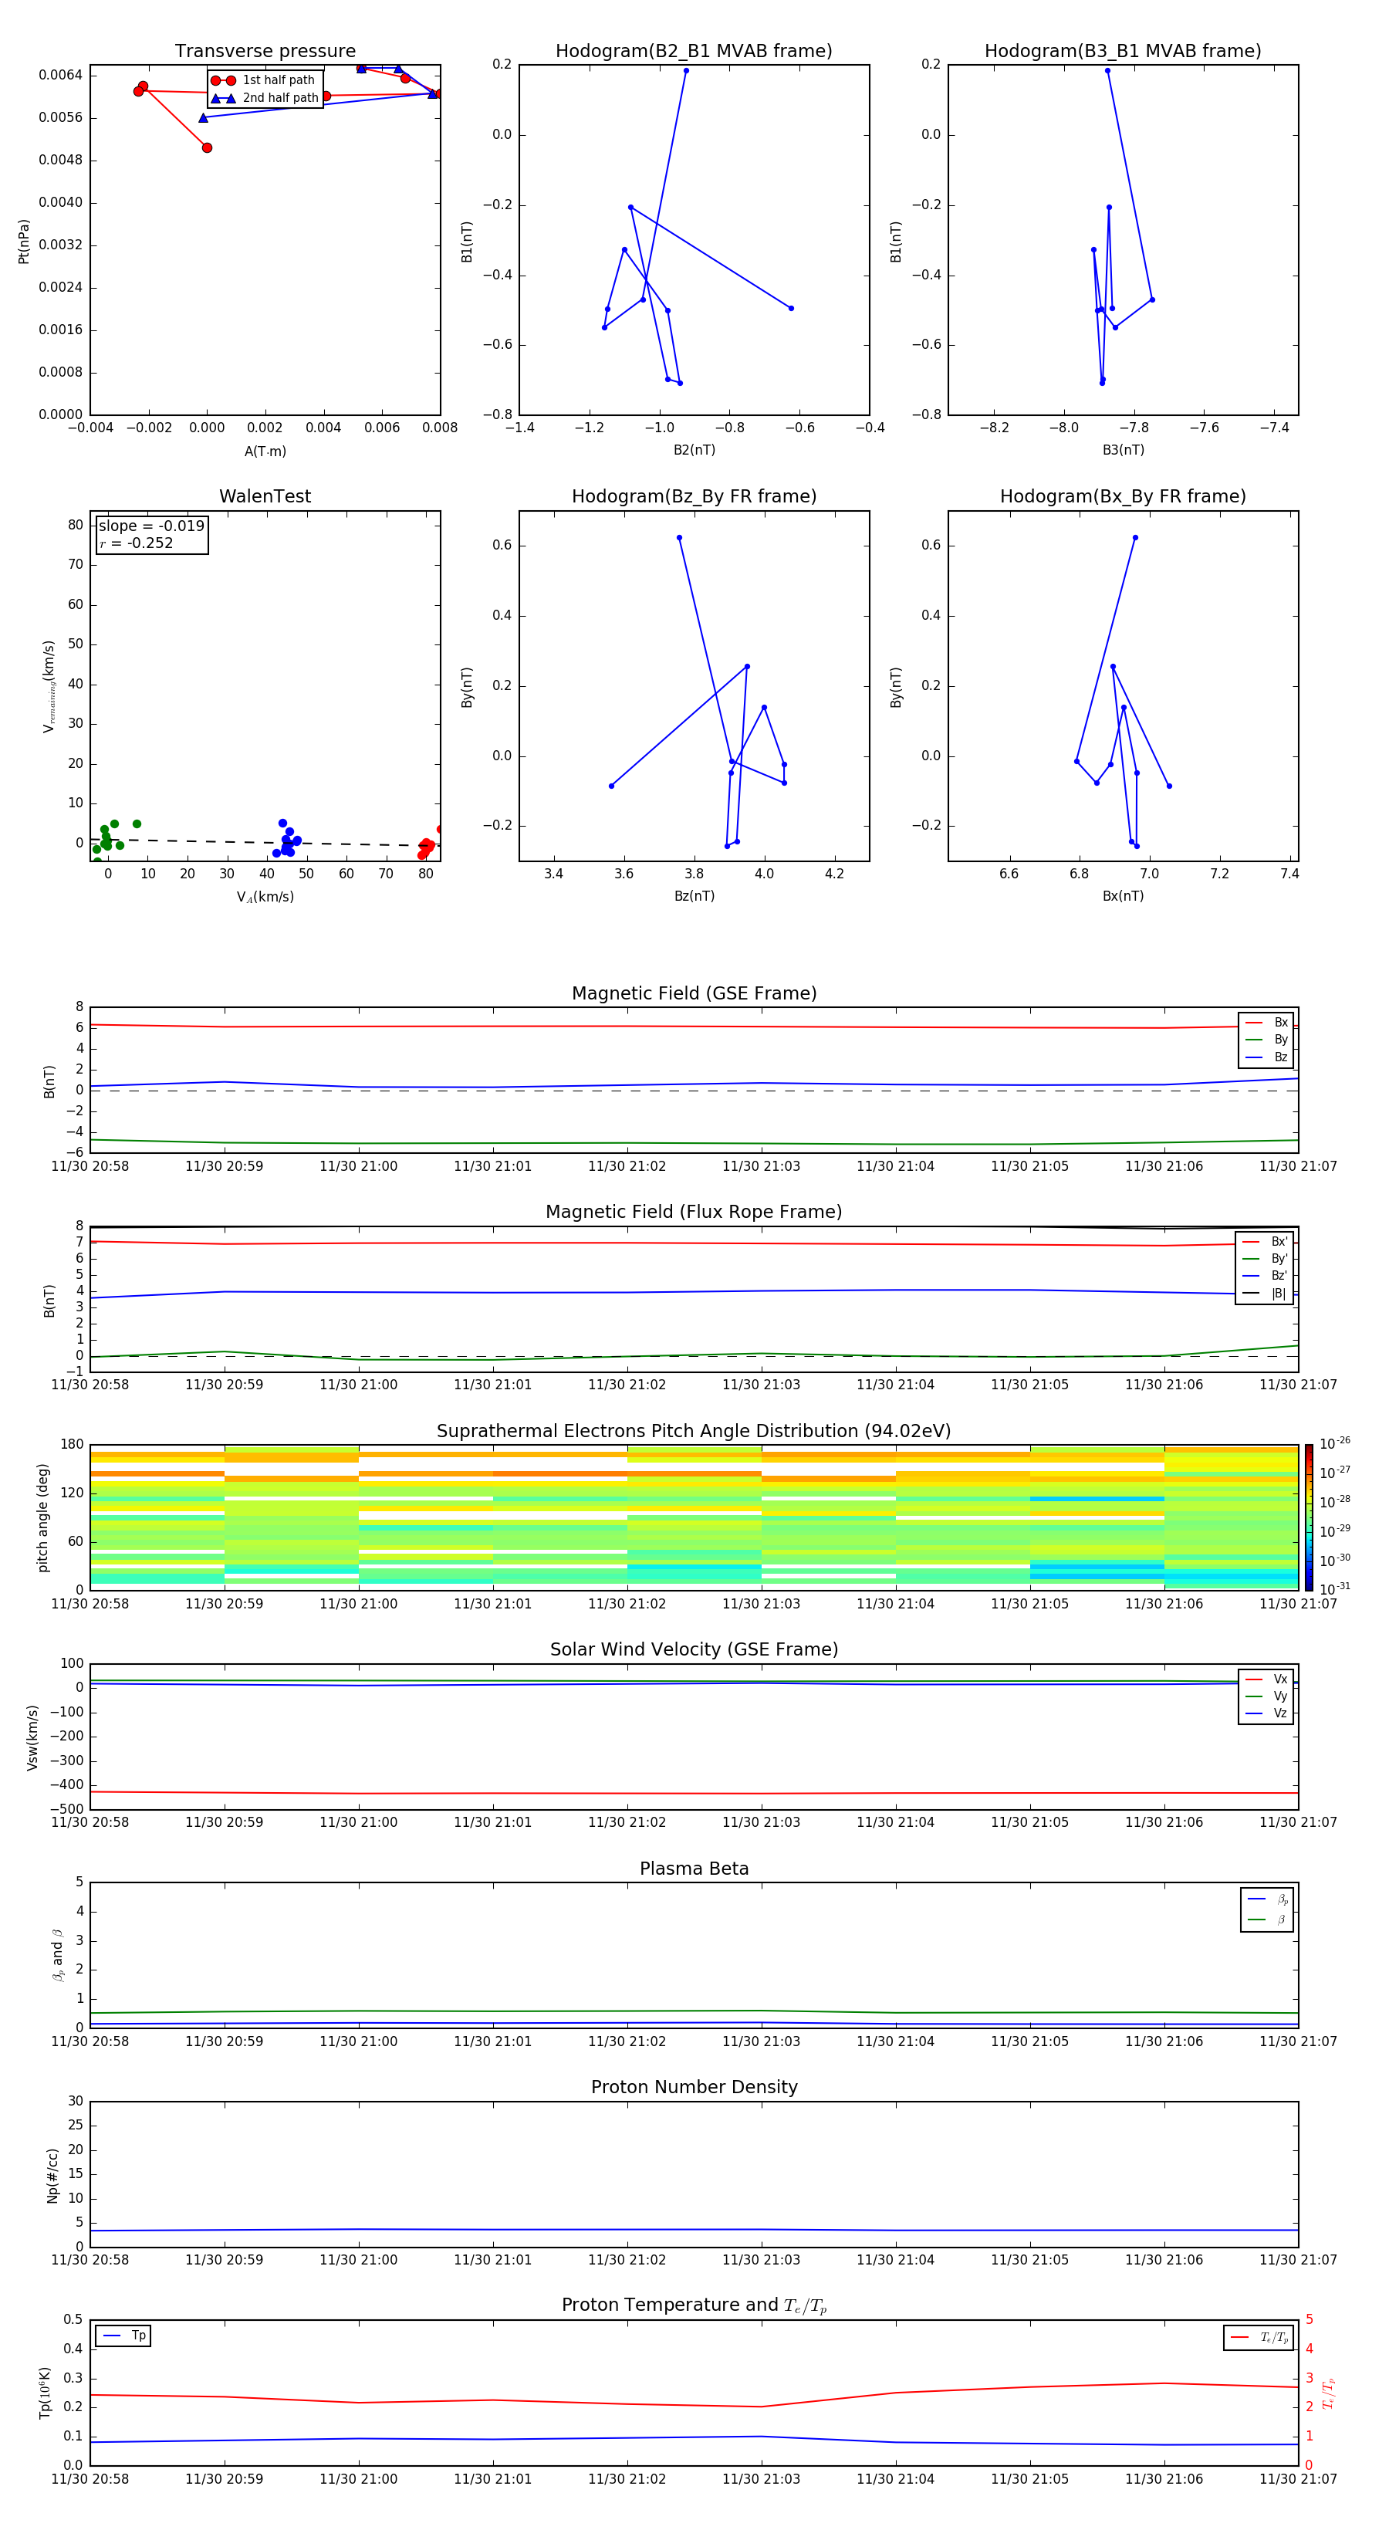Click '11/30 21:05' tick under Solar Wind panel
1389x2547 pixels.
[x=1030, y=1823]
